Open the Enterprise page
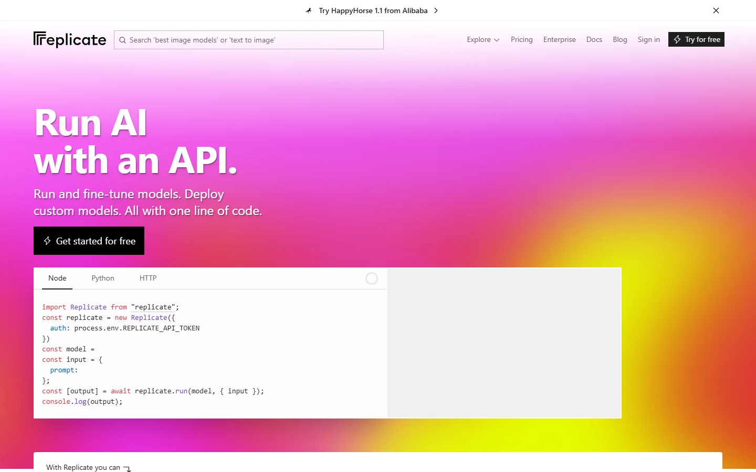This screenshot has height=472, width=756. (560, 39)
